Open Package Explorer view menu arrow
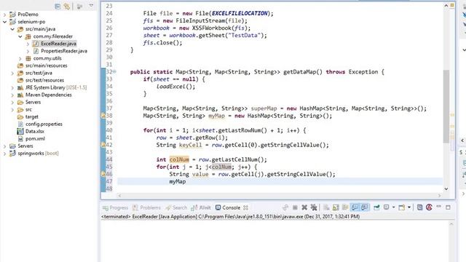 [x=91, y=6]
